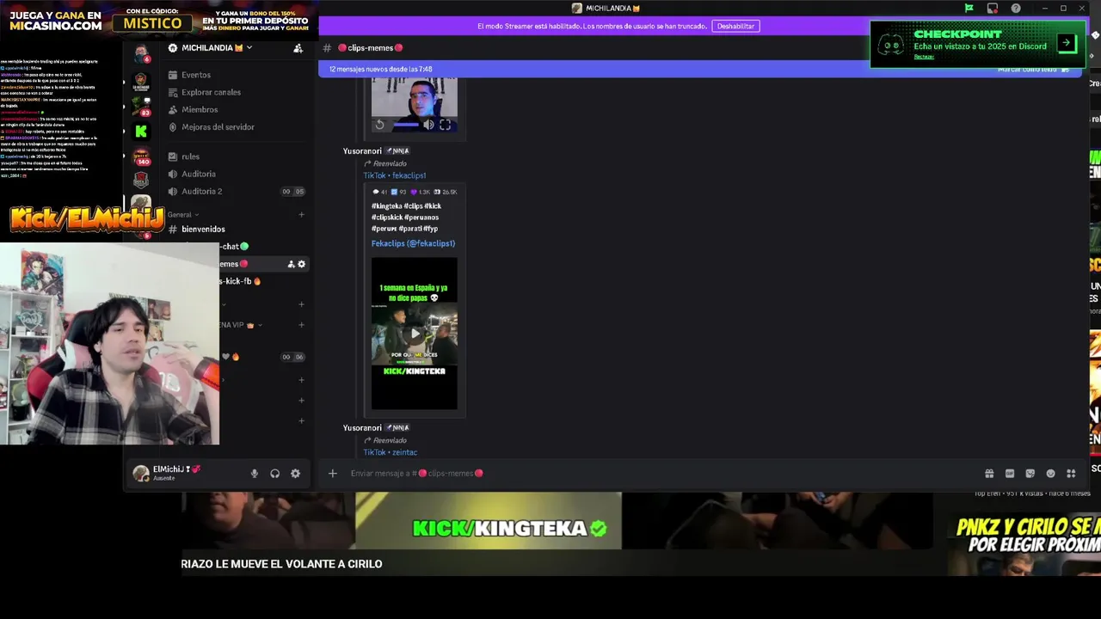Open the top server icon with 6 badge
This screenshot has height=619, width=1101.
[x=141, y=53]
